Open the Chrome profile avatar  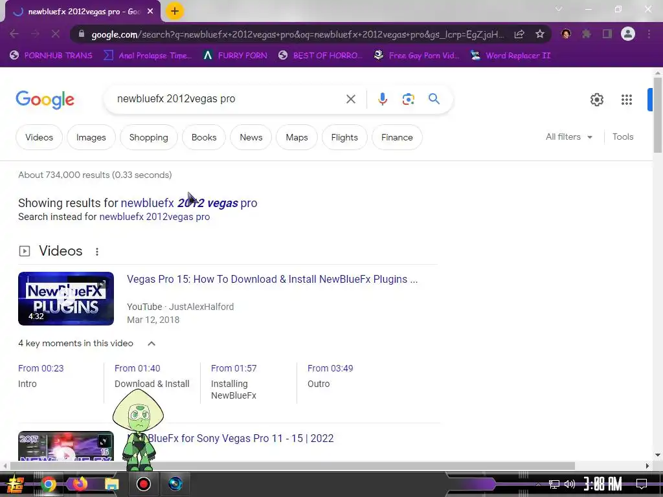tap(628, 34)
